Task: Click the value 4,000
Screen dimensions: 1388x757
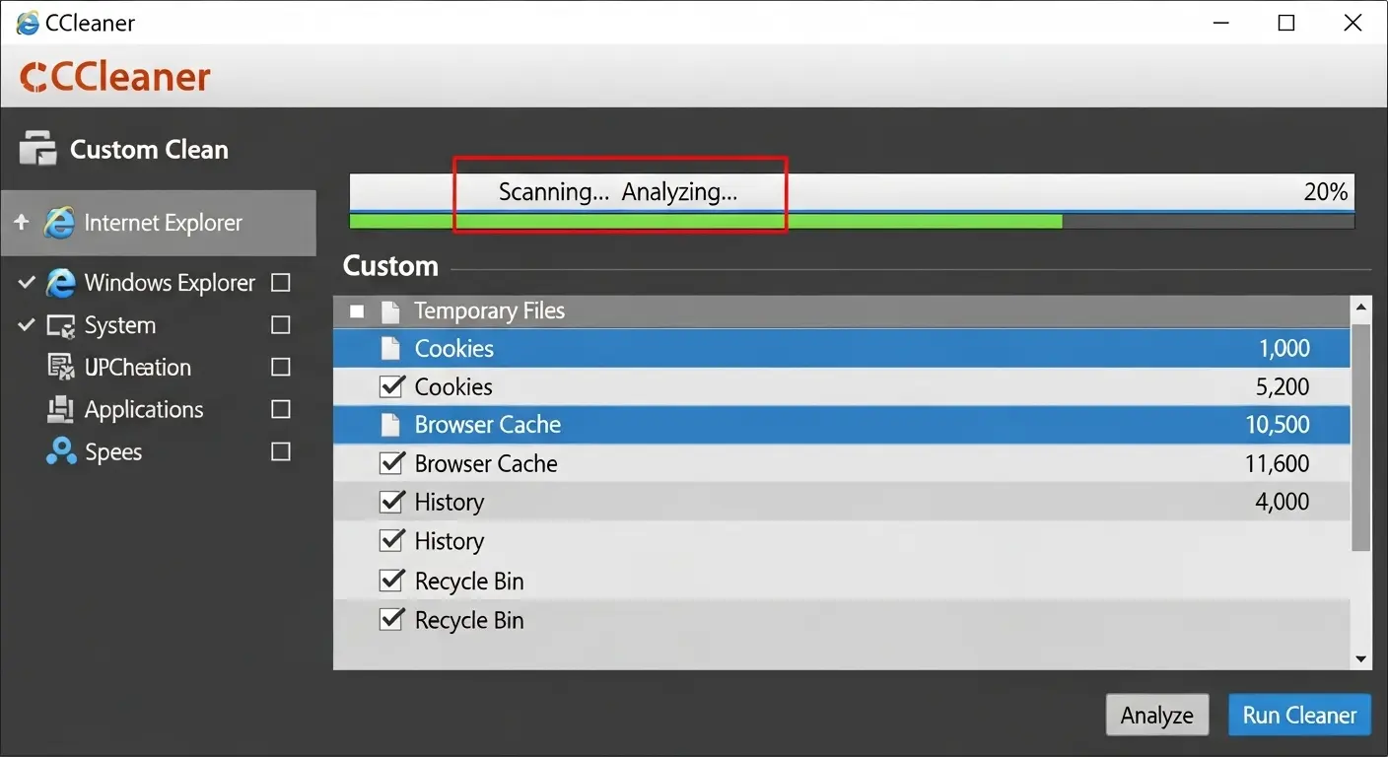Action: (x=1283, y=502)
